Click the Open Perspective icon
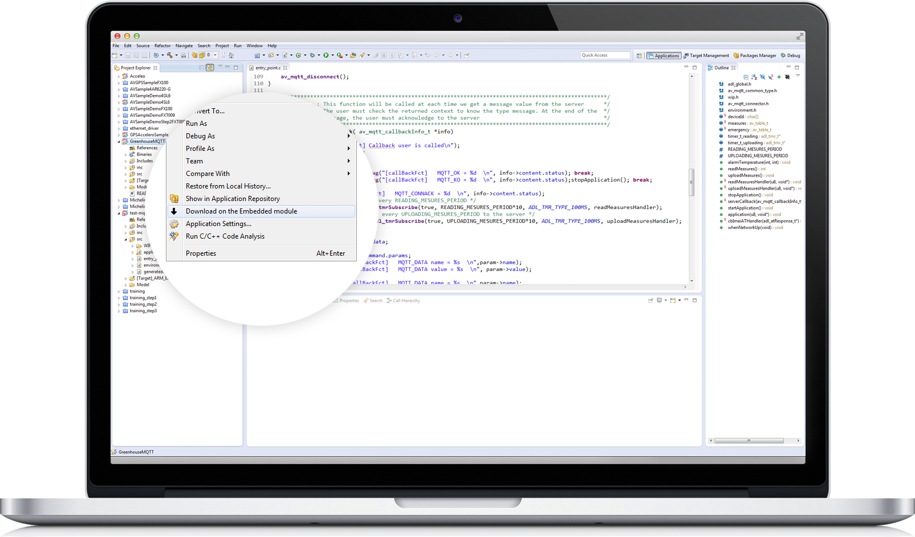The image size is (915, 537). [x=639, y=56]
